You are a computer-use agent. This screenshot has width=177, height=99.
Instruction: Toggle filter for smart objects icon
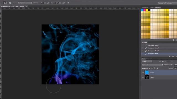(171, 62)
